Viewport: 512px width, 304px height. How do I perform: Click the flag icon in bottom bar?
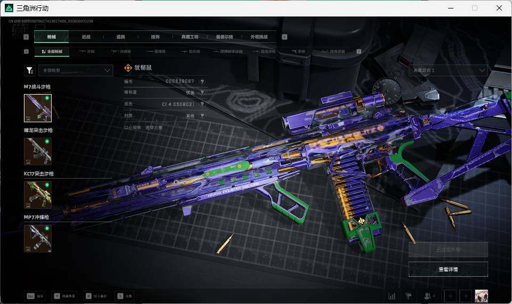coord(408,296)
